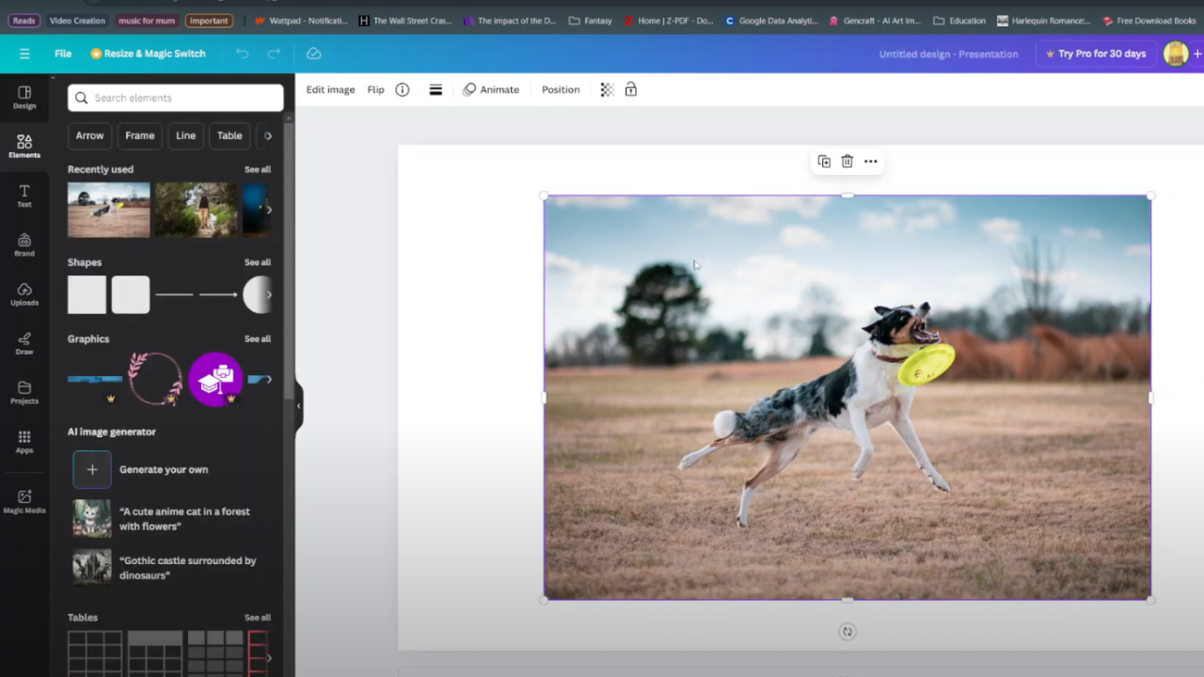1204x677 pixels.
Task: Show more category chips arrow
Action: (x=268, y=135)
